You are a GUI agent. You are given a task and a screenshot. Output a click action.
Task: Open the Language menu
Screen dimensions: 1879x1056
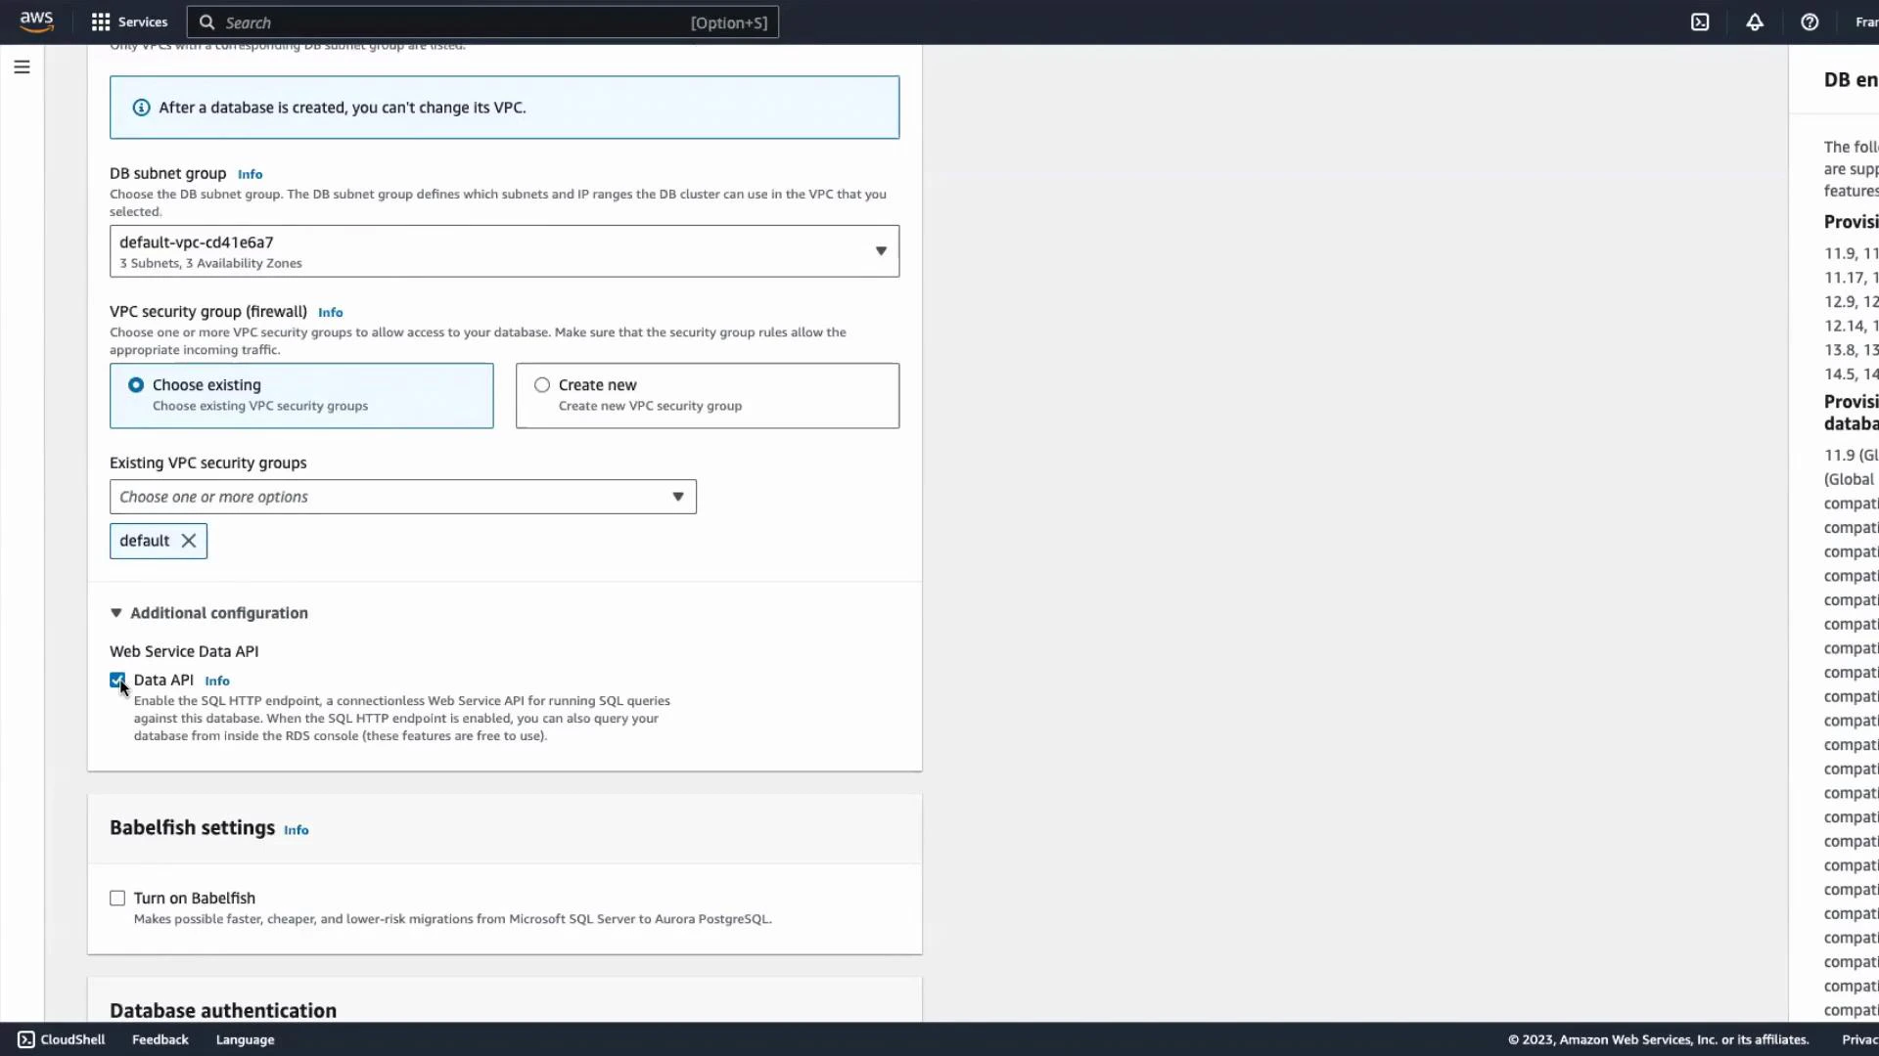[245, 1039]
